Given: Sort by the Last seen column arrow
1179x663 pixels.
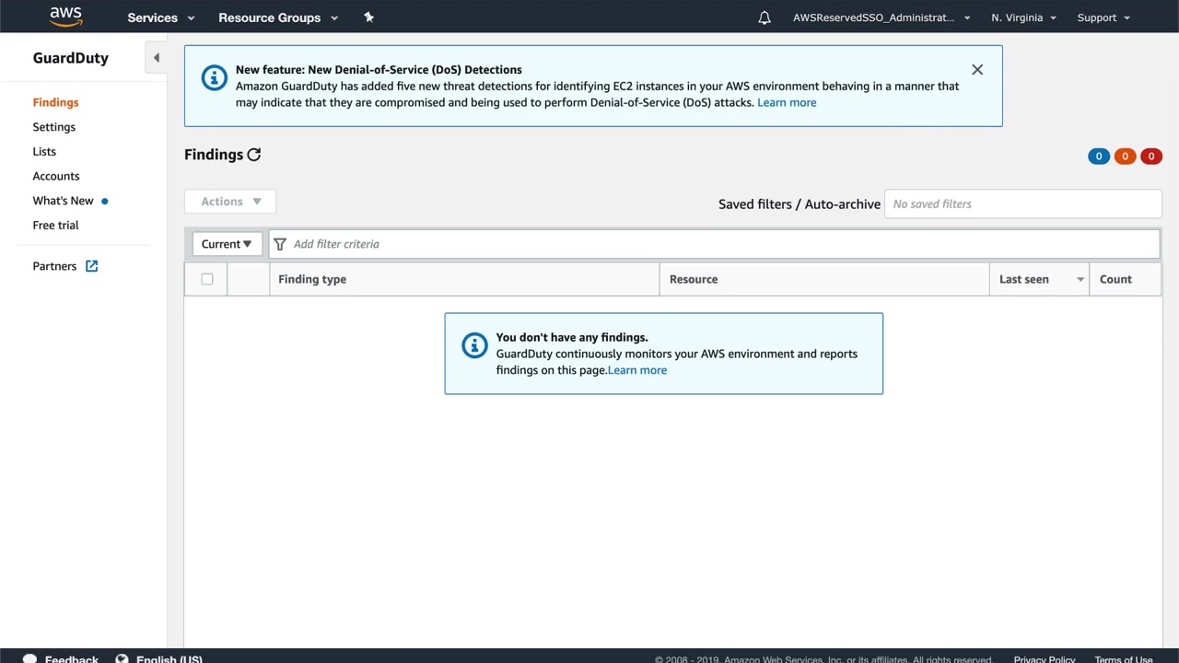Looking at the screenshot, I should (x=1080, y=280).
